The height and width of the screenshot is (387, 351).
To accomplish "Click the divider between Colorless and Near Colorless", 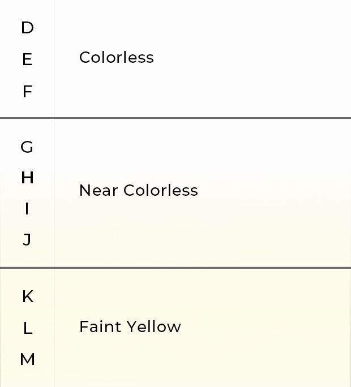I will 175,118.
